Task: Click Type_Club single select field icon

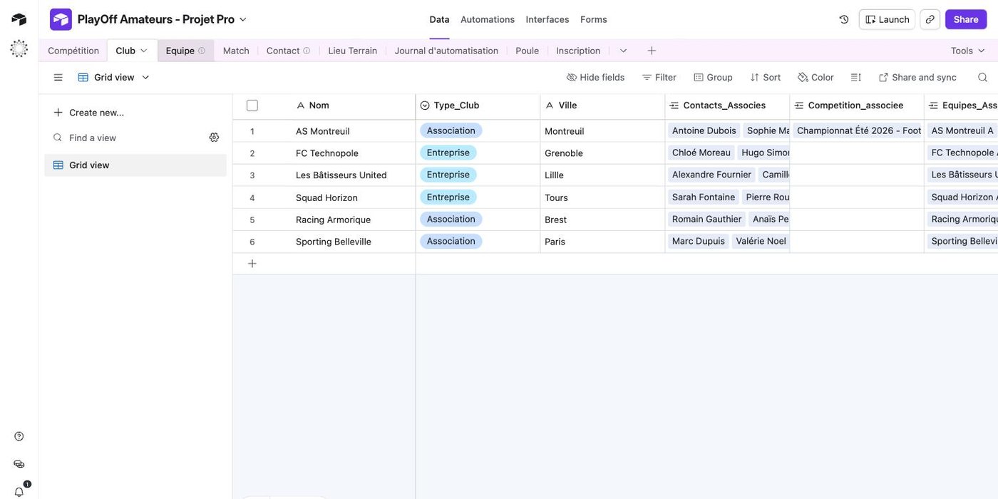Action: 425,106
